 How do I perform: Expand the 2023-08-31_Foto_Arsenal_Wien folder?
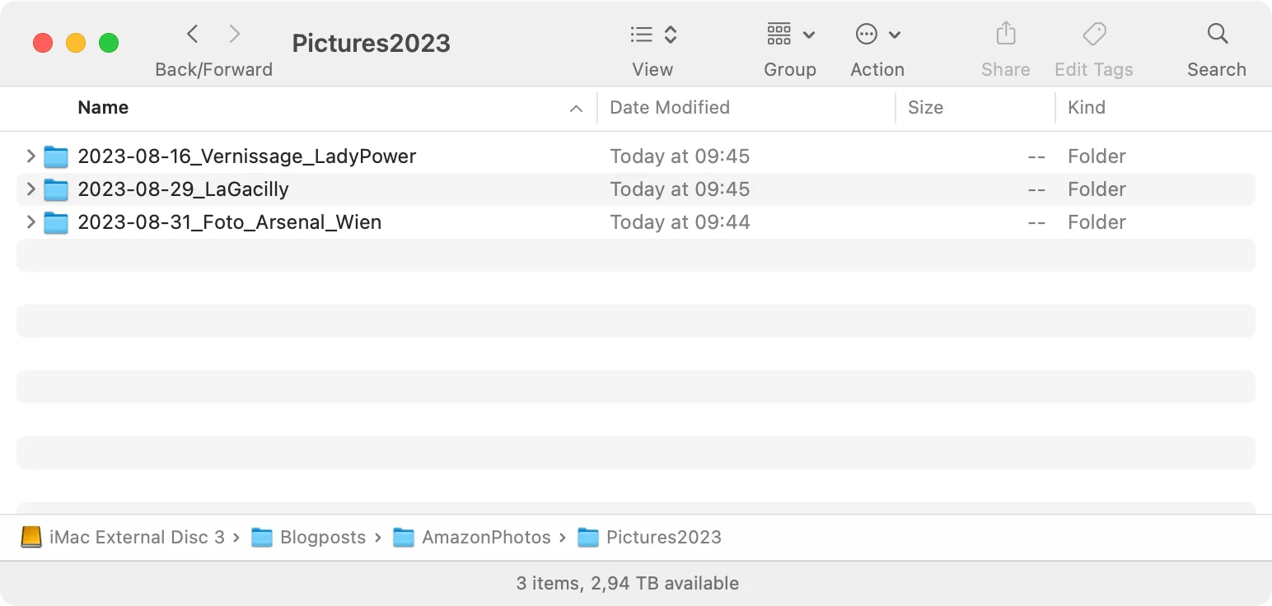coord(30,221)
